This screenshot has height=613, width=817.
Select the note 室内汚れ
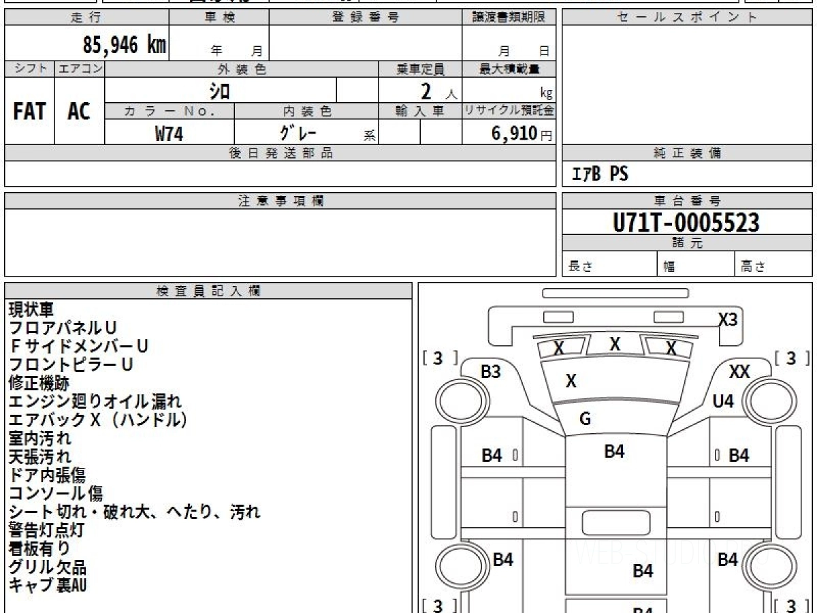tap(39, 439)
